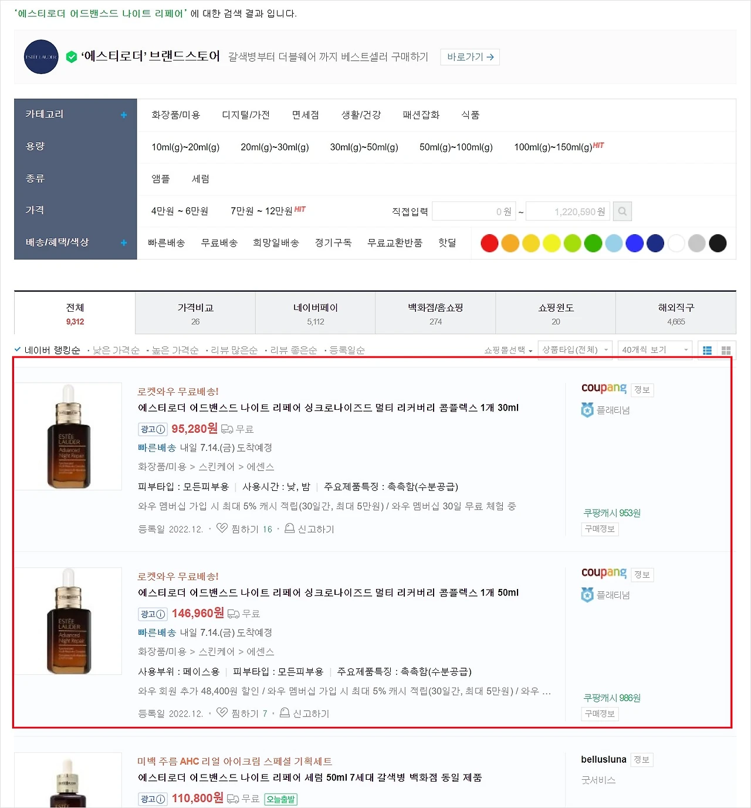The image size is (751, 808).
Task: Toggle the 핫딜 filter
Action: click(447, 243)
